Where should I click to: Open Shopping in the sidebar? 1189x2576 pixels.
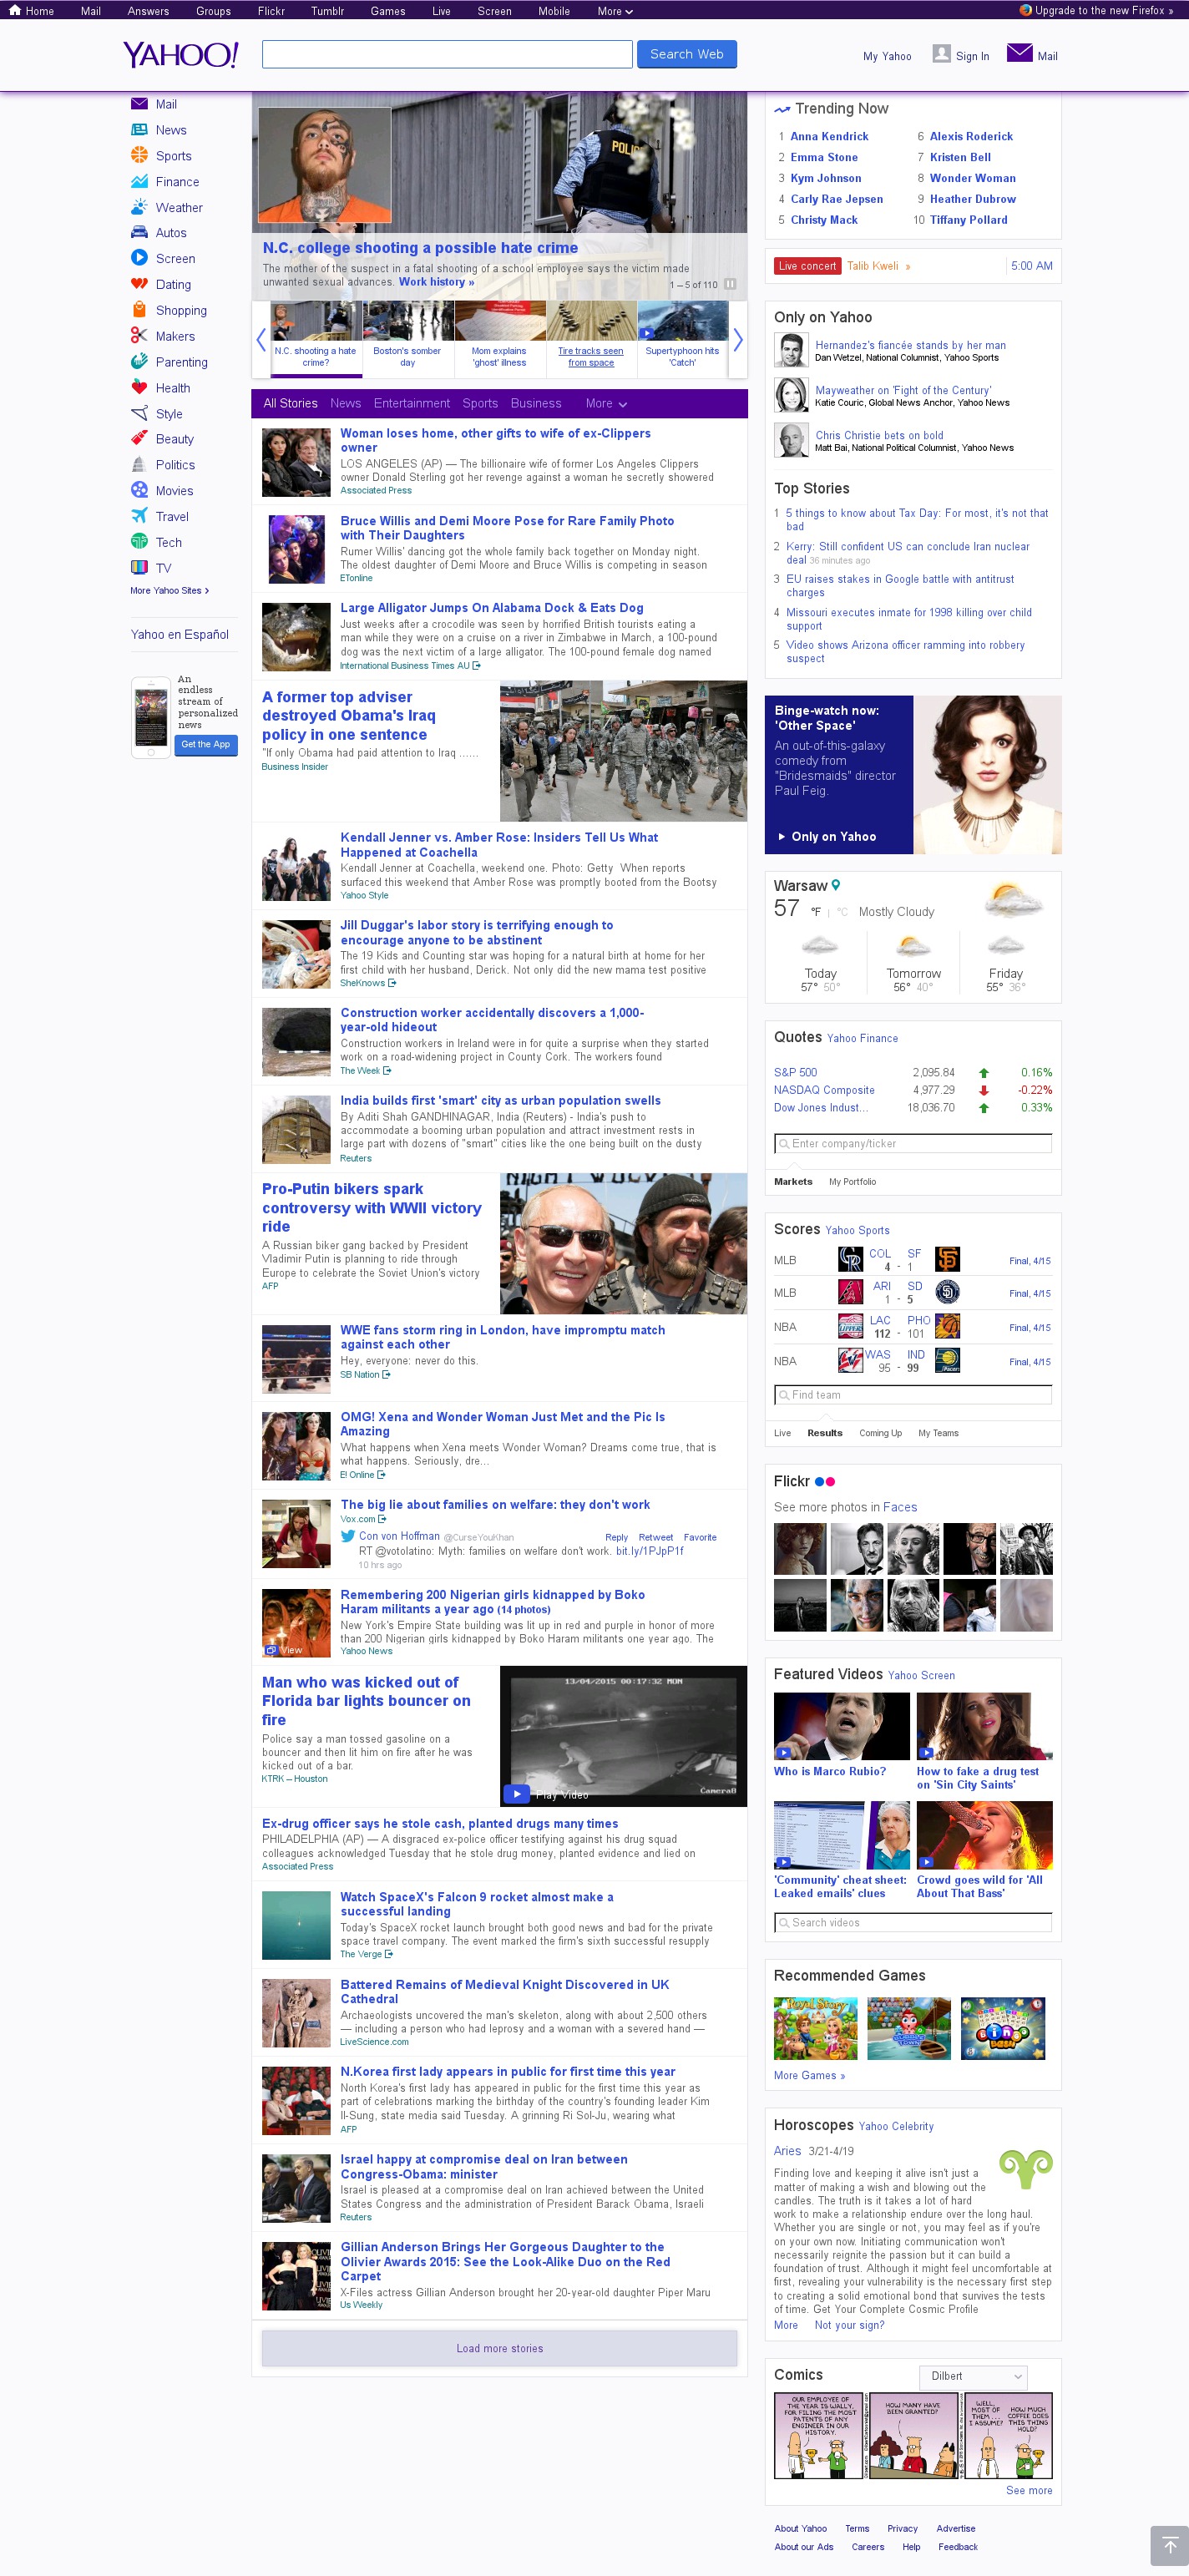tap(180, 311)
